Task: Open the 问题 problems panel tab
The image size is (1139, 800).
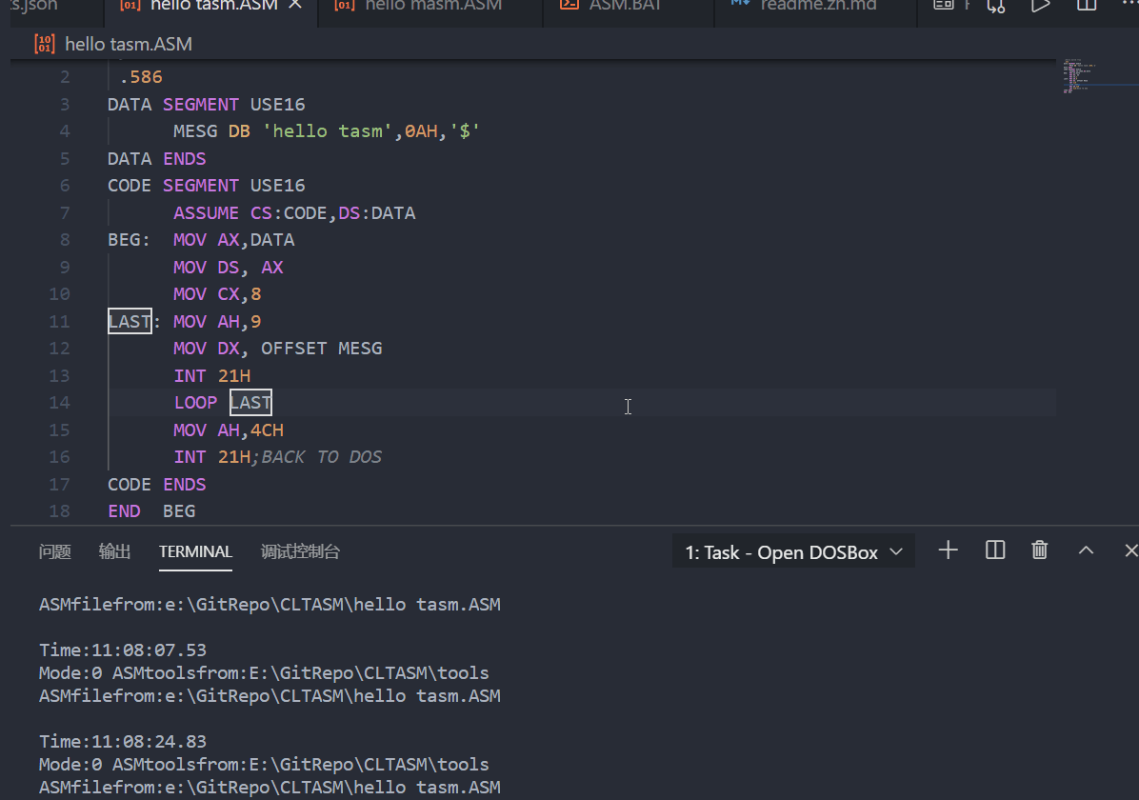Action: coord(54,552)
